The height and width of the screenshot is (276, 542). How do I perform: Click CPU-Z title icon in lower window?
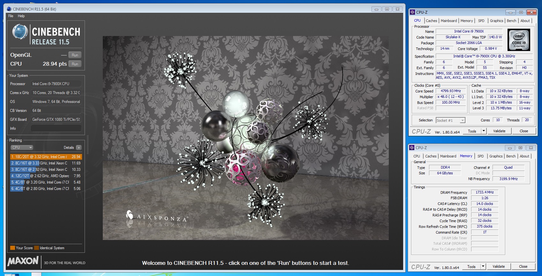click(412, 148)
